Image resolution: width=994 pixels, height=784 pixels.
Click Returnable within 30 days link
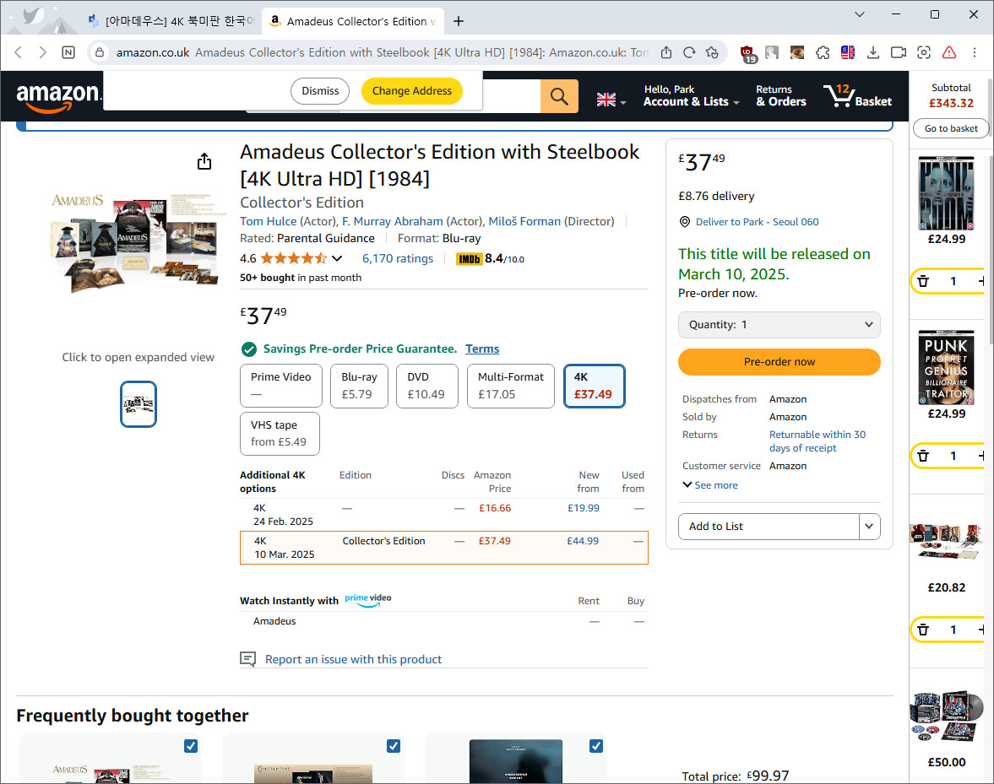817,441
